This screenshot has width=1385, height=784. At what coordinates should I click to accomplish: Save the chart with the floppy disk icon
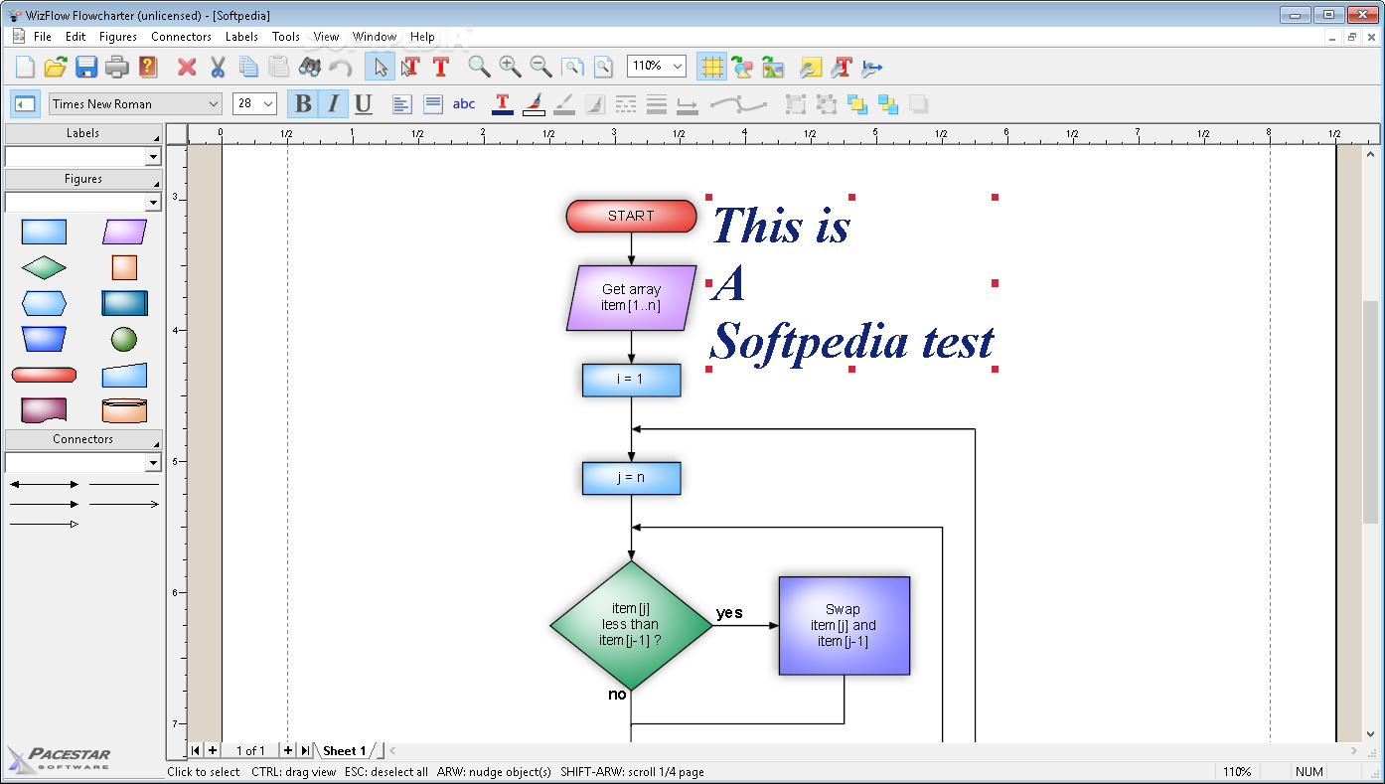click(86, 68)
